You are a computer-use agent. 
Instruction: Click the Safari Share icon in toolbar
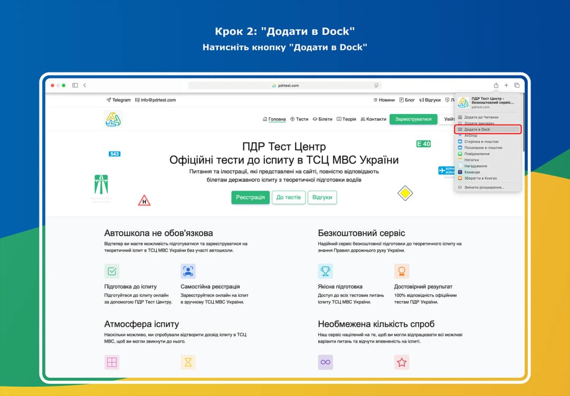[496, 86]
